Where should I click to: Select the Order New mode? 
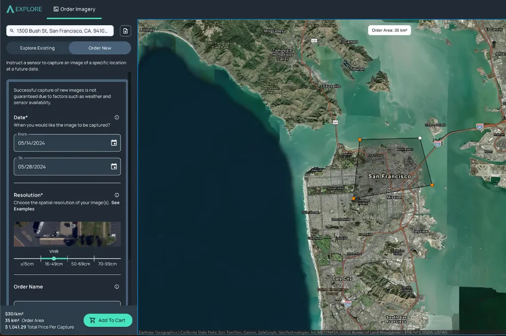(100, 48)
